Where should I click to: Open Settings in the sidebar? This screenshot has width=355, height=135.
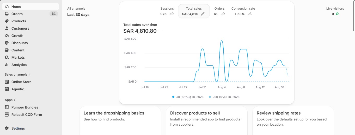(x=30, y=128)
